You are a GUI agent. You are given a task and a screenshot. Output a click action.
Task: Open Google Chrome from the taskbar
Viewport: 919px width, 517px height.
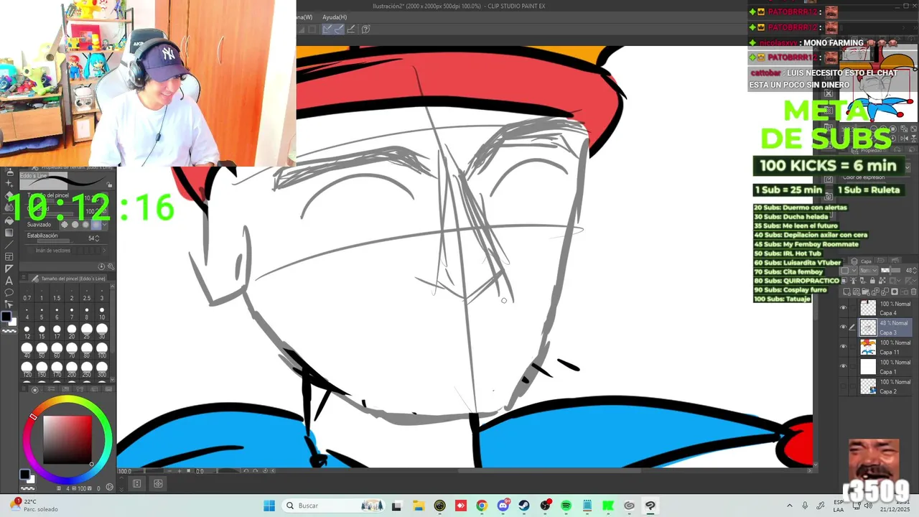pos(482,506)
